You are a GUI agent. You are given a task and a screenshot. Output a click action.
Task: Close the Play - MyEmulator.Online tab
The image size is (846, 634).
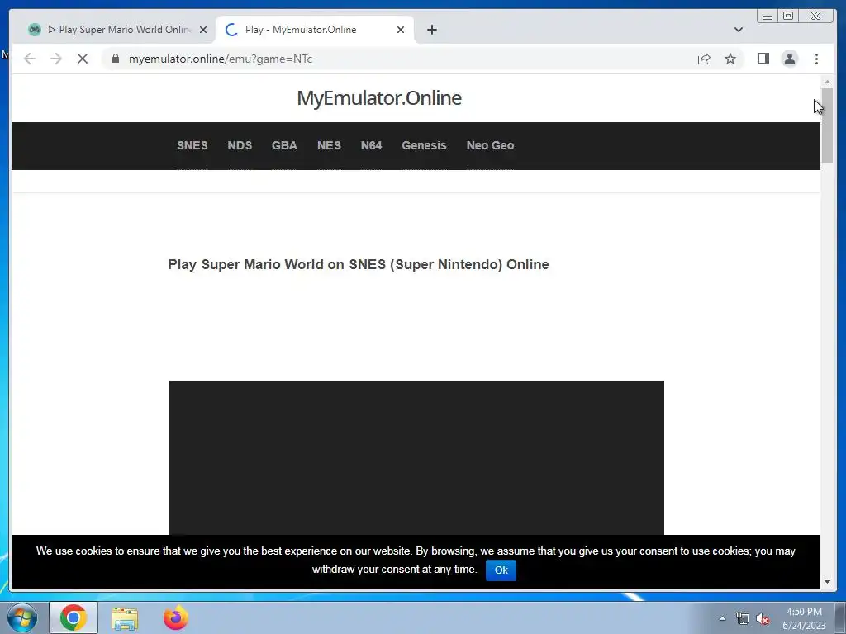401,31
